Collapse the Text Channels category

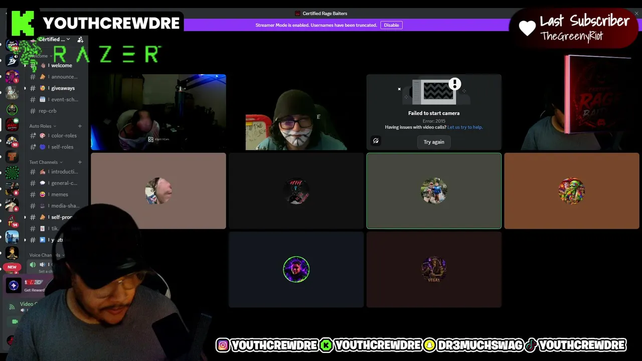coord(46,162)
